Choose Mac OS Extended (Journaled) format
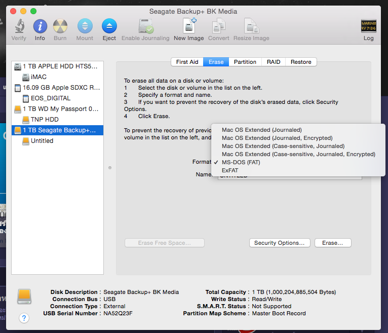 pos(298,130)
